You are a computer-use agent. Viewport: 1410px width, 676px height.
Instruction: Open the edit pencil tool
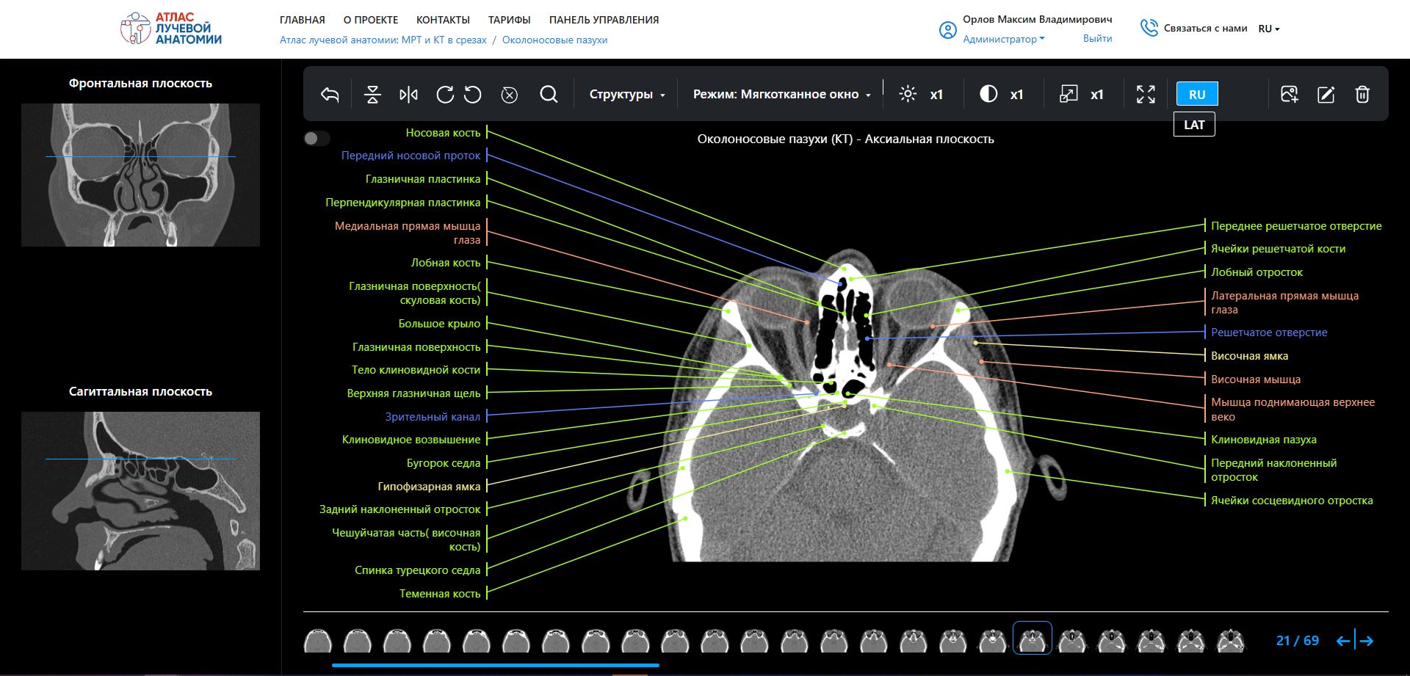point(1326,95)
